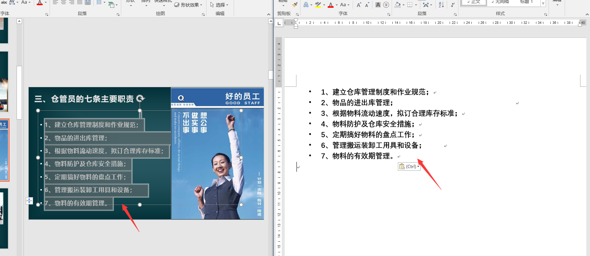Image resolution: width=590 pixels, height=256 pixels.
Task: Open the 形状效果 menu
Action: pos(188,5)
